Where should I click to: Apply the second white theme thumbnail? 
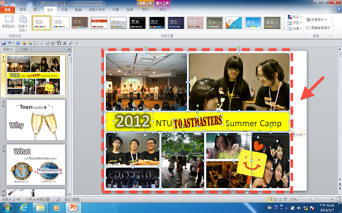pyautogui.click(x=60, y=22)
